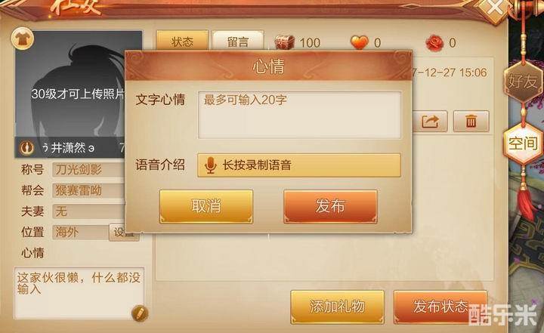Image resolution: width=544 pixels, height=333 pixels.
Task: Click the 添加礼物 add gift button
Action: click(x=337, y=307)
